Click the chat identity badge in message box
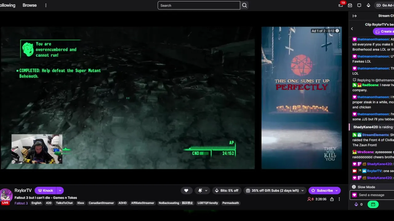Viewport: 394px width, 221px height. point(354,195)
